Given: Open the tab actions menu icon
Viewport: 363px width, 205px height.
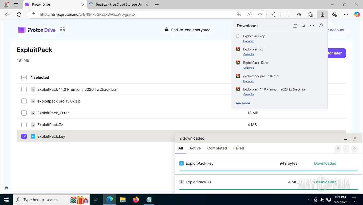Looking at the screenshot, I should tap(16, 5).
